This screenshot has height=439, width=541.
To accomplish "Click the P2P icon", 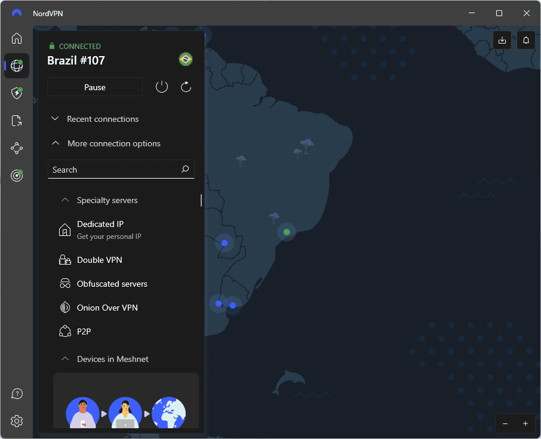I will pyautogui.click(x=65, y=331).
